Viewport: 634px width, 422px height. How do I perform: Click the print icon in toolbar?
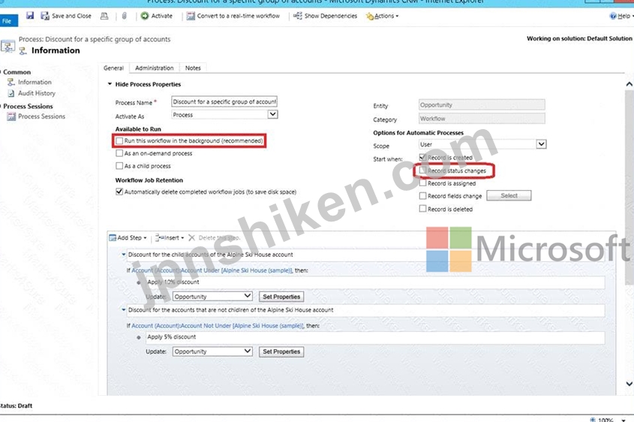tap(104, 16)
